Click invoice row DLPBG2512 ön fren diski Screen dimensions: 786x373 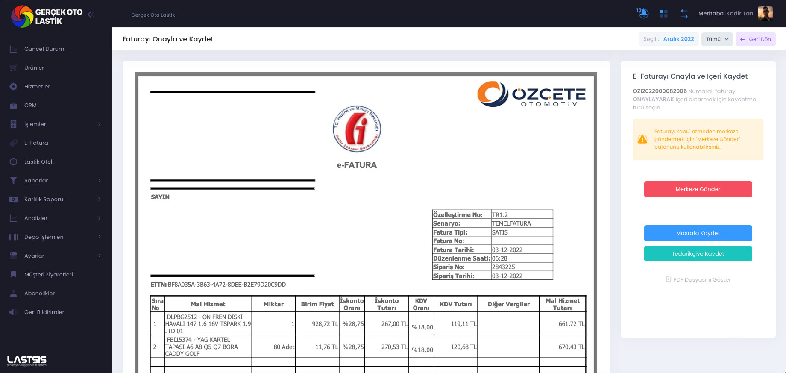[368, 324]
